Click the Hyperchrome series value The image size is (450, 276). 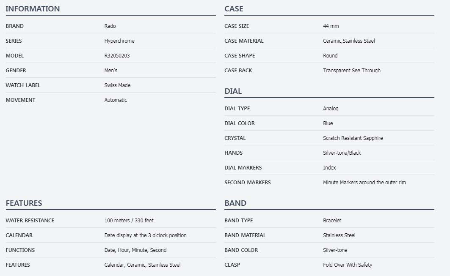pos(119,41)
